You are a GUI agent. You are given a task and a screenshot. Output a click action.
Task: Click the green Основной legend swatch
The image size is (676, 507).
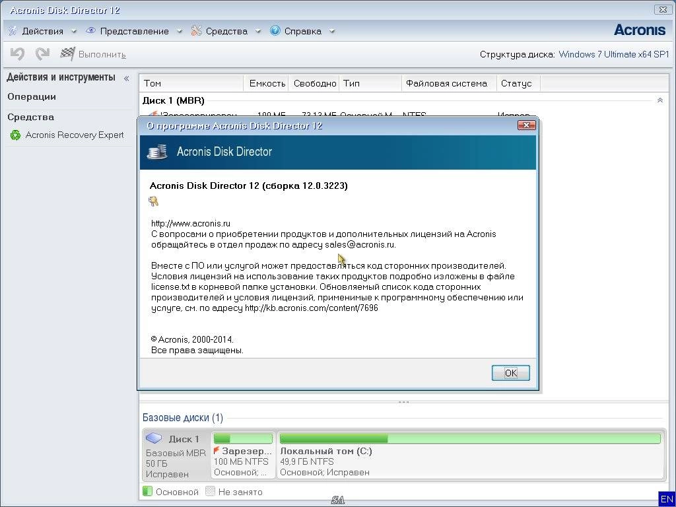click(x=147, y=491)
